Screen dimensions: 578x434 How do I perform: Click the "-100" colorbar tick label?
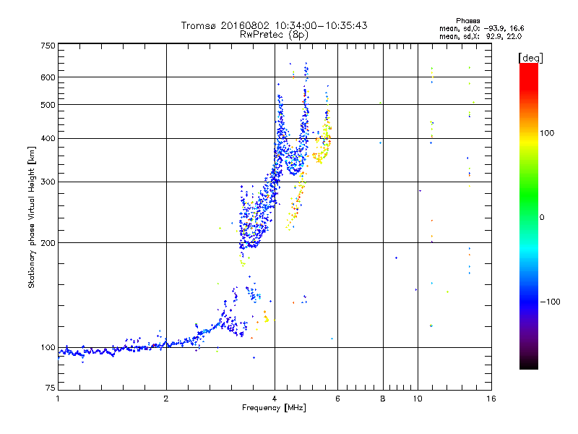pos(550,302)
